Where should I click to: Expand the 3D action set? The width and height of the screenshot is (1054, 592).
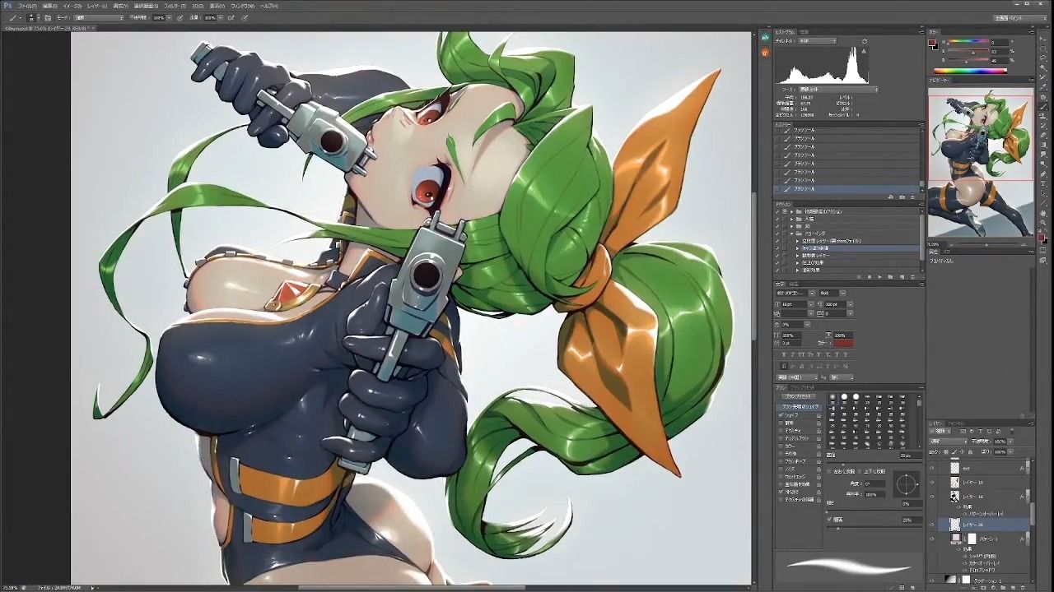(791, 226)
